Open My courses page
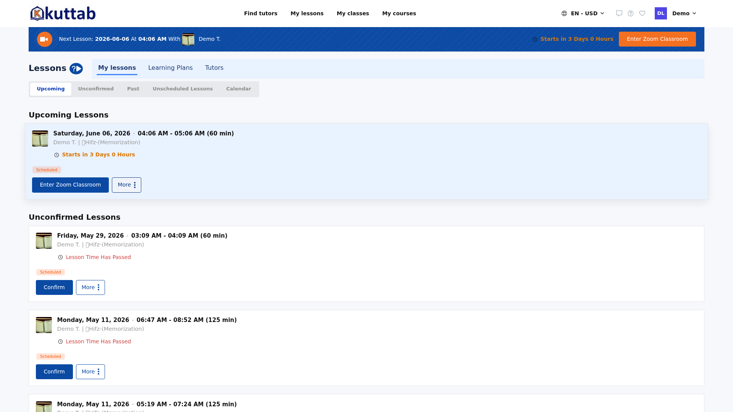733x412 pixels. [x=399, y=13]
